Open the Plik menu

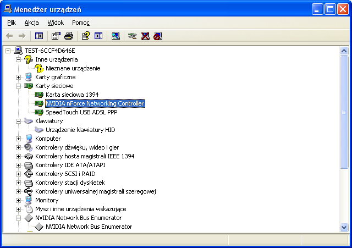pos(12,23)
